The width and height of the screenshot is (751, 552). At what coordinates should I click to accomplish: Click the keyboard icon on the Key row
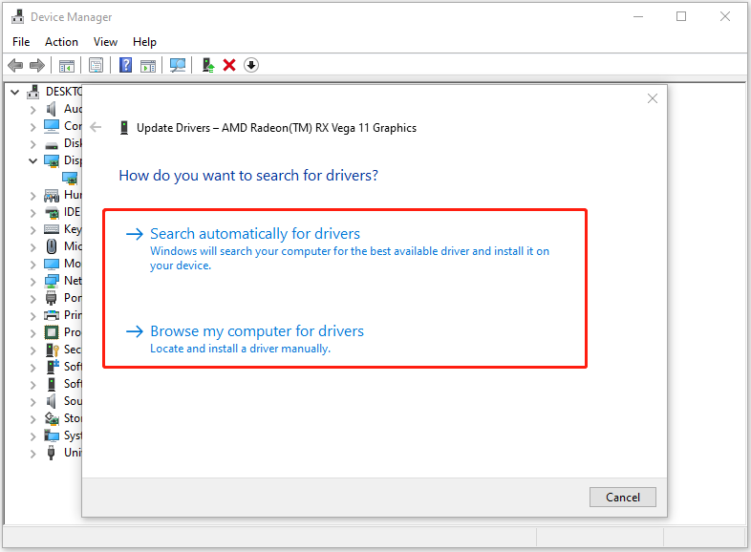[52, 229]
